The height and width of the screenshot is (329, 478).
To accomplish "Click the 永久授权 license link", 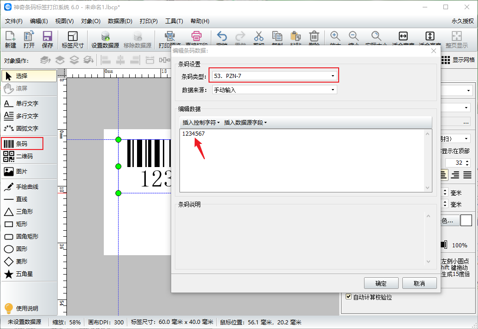I will point(463,21).
